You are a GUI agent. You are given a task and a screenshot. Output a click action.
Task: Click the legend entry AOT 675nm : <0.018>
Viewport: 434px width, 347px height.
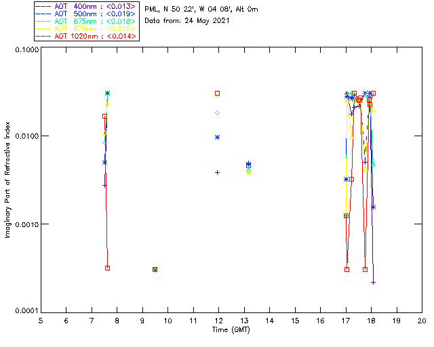tap(87, 21)
